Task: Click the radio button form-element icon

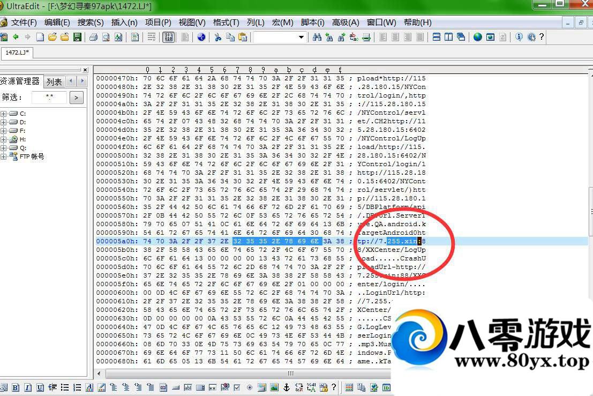Action: point(250,387)
